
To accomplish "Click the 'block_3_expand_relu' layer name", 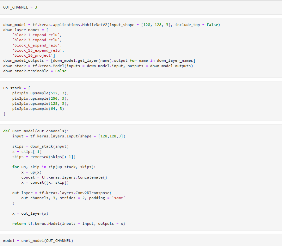I will point(37,40).
